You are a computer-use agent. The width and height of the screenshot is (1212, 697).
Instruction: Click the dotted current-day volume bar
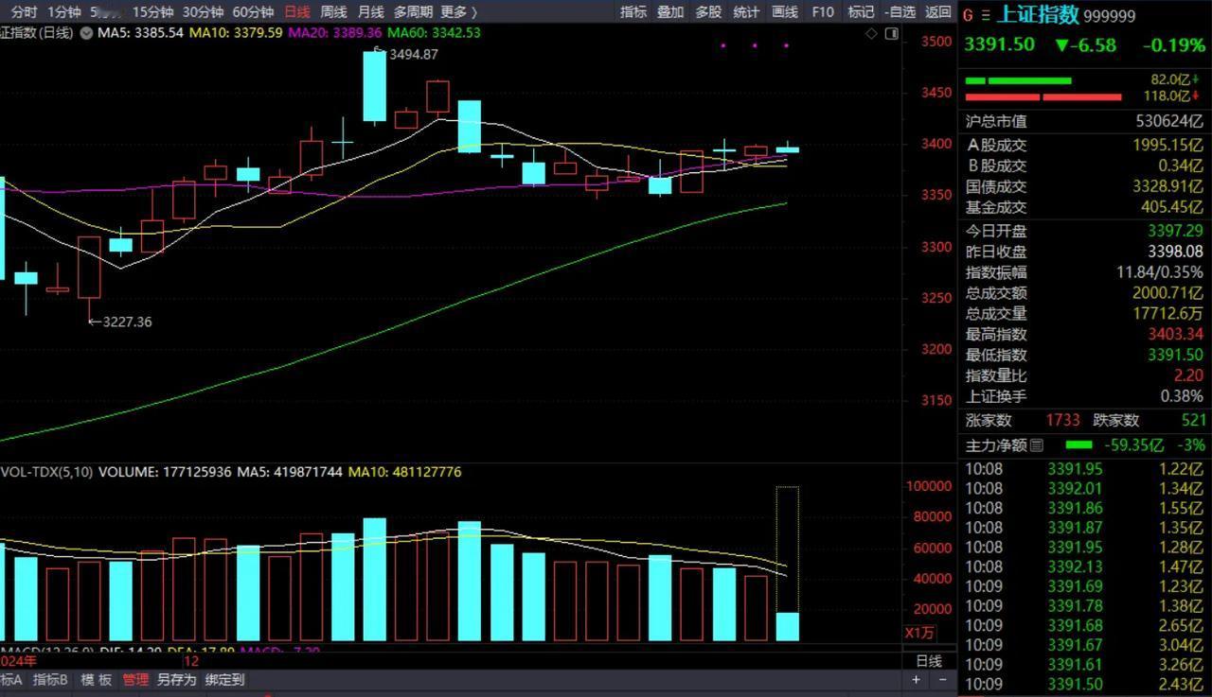point(788,565)
